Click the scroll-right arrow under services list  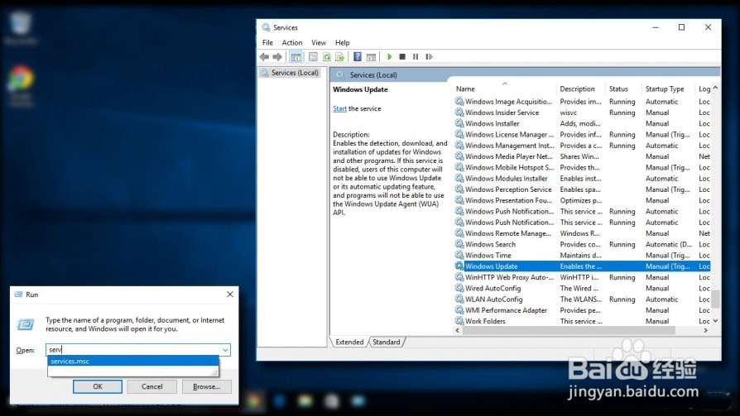[706, 331]
